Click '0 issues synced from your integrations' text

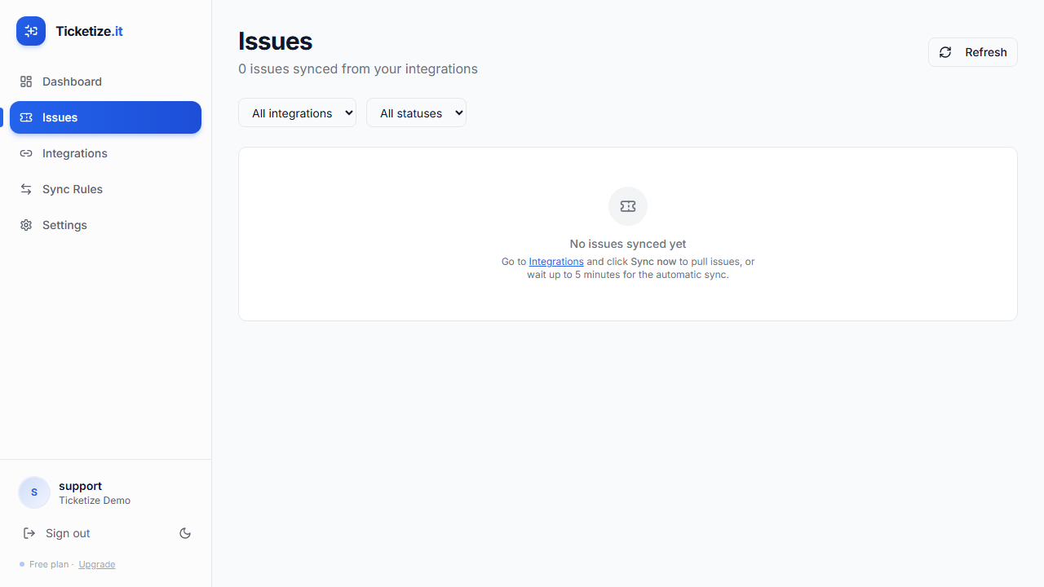[x=358, y=69]
